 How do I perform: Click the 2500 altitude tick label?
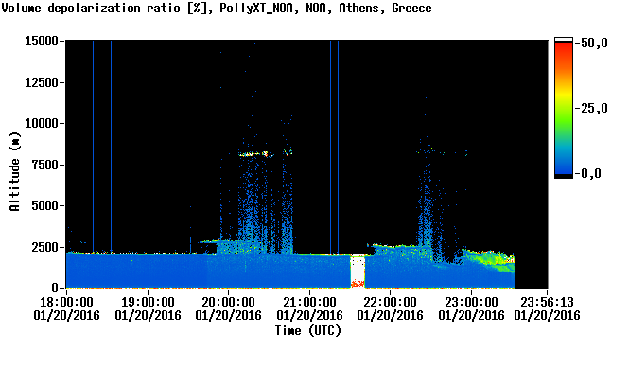(x=45, y=247)
